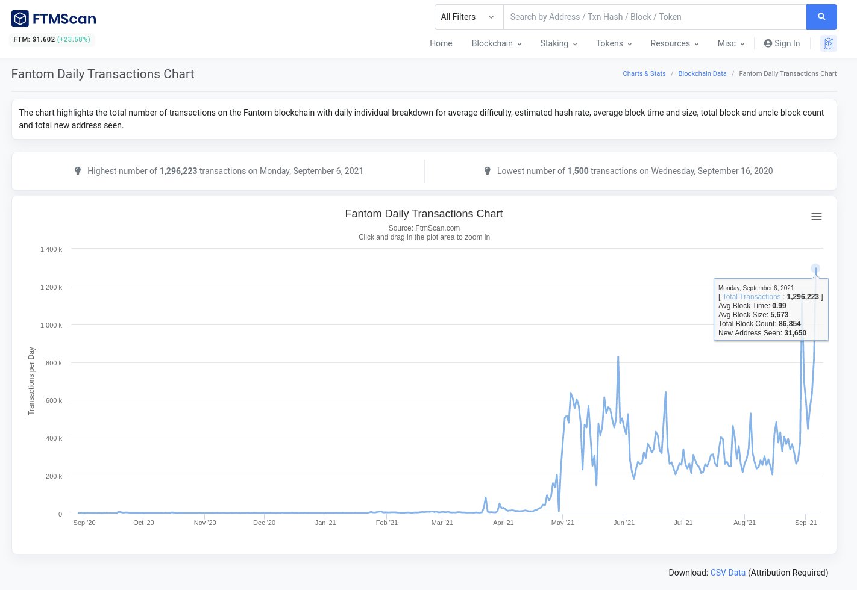Click the lightbulb icon beside highest transactions stat
This screenshot has width=857, height=590.
(x=78, y=171)
